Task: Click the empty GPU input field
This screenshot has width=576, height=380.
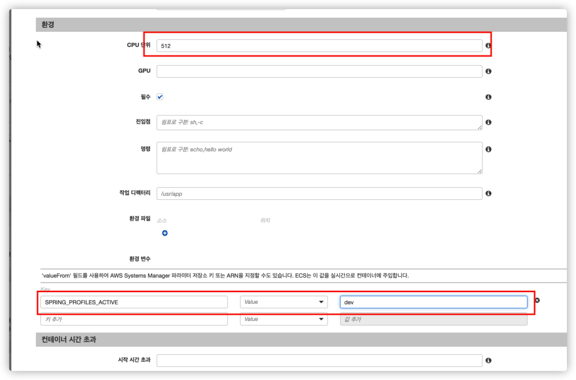Action: pyautogui.click(x=319, y=71)
